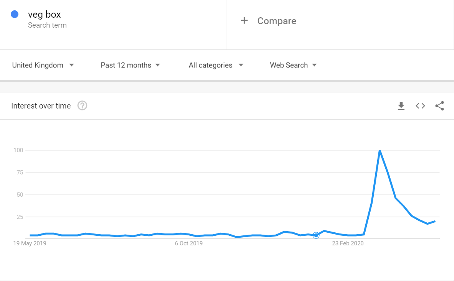Expand the Past 12 months dropdown
Screen dimensions: 454x281
point(130,65)
